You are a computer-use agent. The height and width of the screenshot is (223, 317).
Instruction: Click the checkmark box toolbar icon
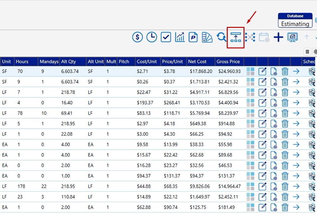point(166,37)
